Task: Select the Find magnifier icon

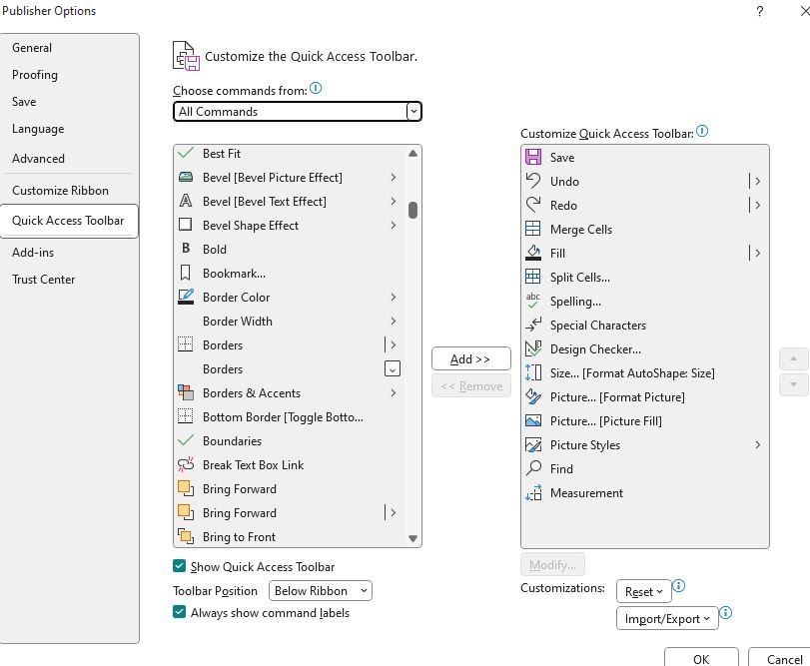Action: [533, 468]
